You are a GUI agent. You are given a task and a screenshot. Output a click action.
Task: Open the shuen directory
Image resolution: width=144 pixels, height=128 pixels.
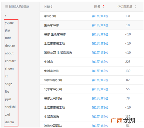point(9,69)
